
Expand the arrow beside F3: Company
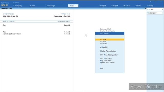pos(162,13)
